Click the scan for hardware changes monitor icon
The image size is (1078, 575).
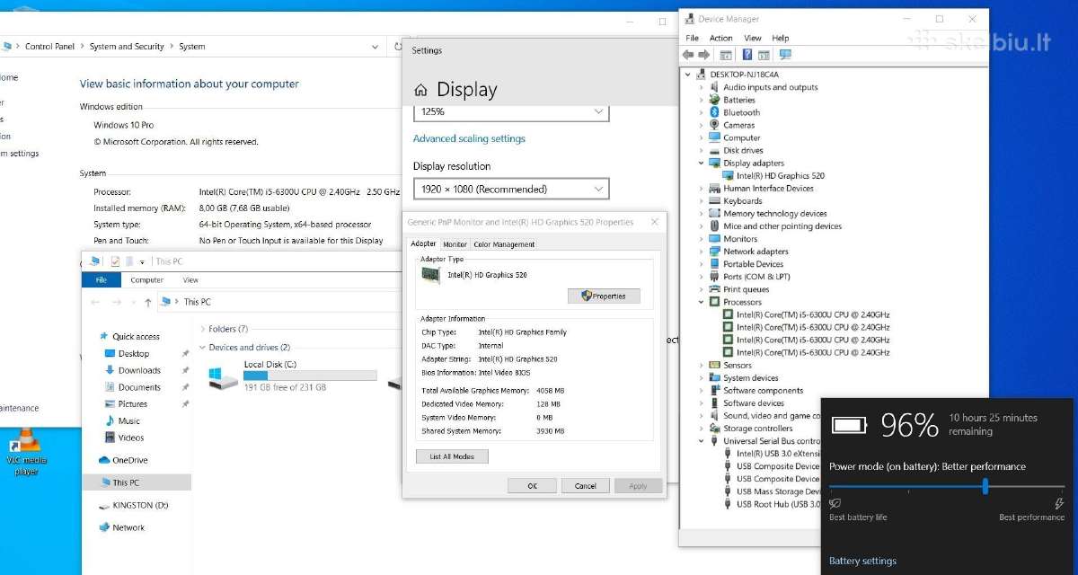(x=785, y=55)
